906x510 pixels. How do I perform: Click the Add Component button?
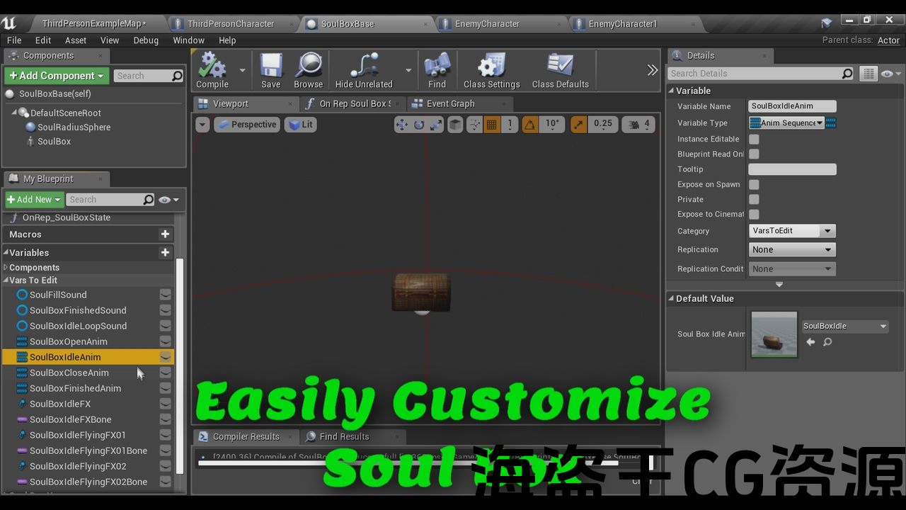point(57,76)
